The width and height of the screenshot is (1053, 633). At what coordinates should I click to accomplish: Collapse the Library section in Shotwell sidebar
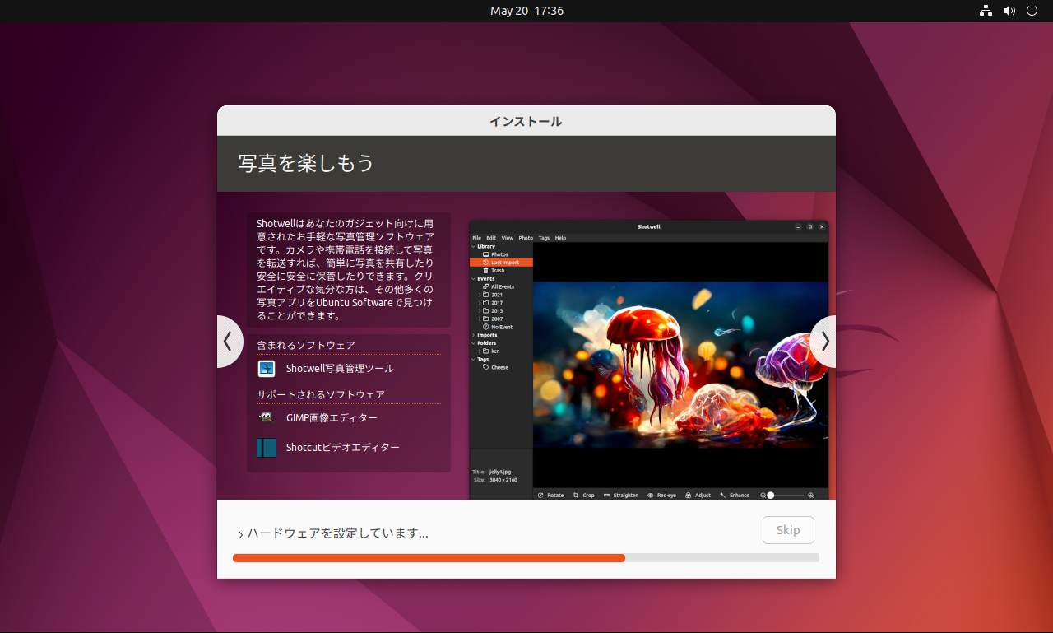(473, 246)
